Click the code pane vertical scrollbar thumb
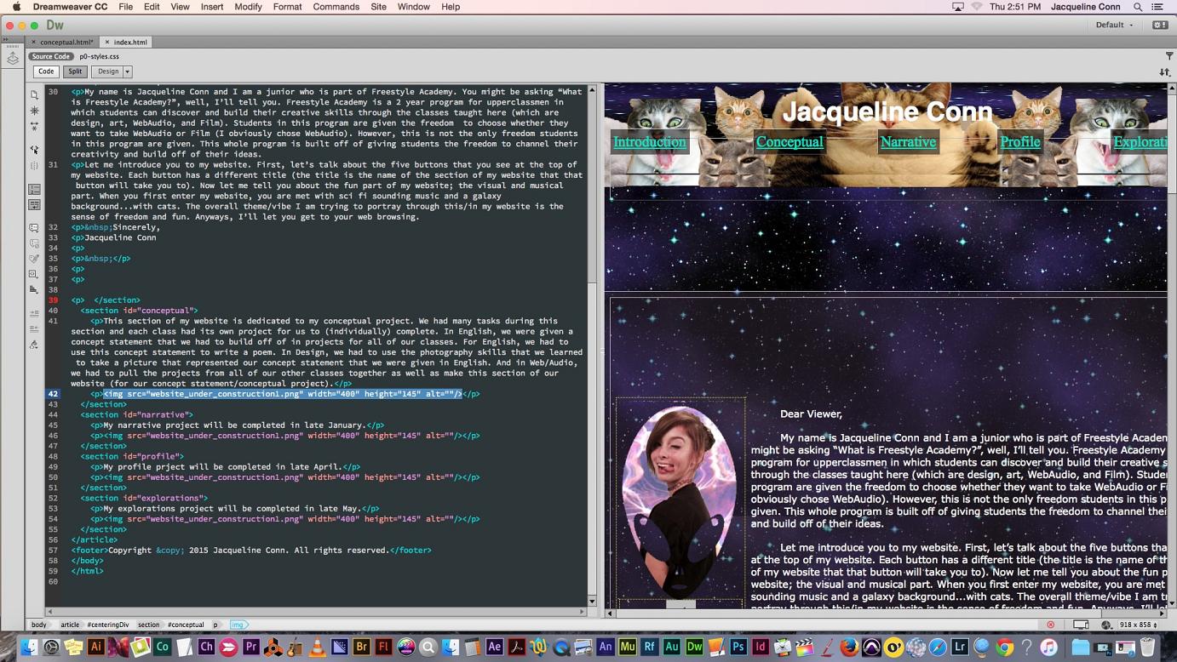1177x662 pixels. (592, 187)
